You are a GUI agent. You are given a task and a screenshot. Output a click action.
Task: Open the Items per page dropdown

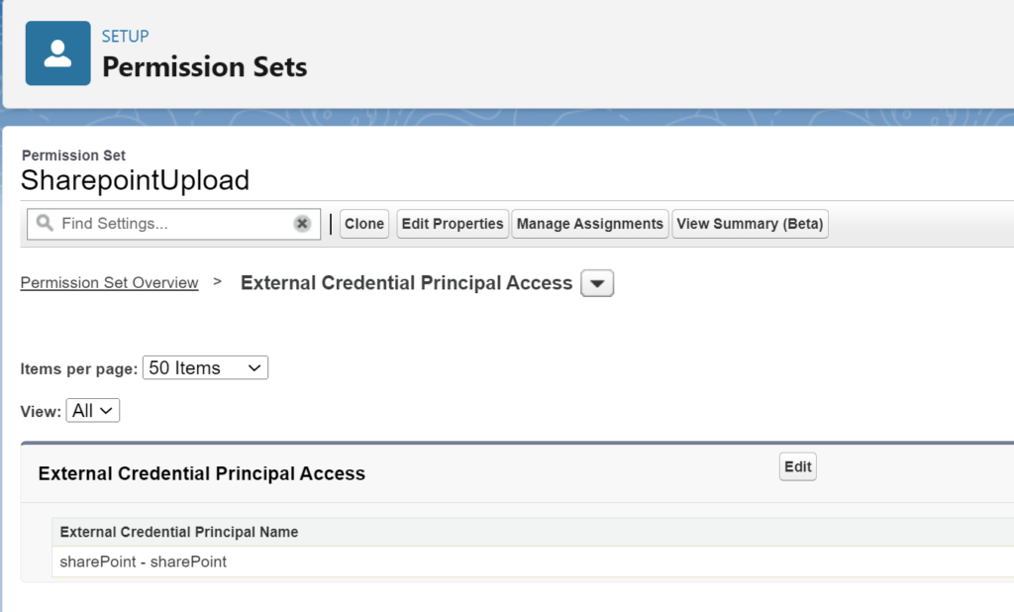tap(205, 367)
